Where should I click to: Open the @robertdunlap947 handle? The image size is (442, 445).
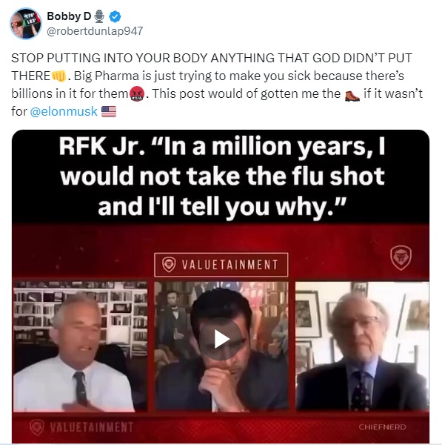95,31
